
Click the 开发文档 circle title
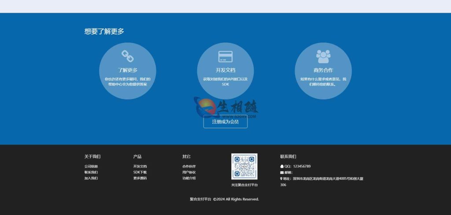225,70
